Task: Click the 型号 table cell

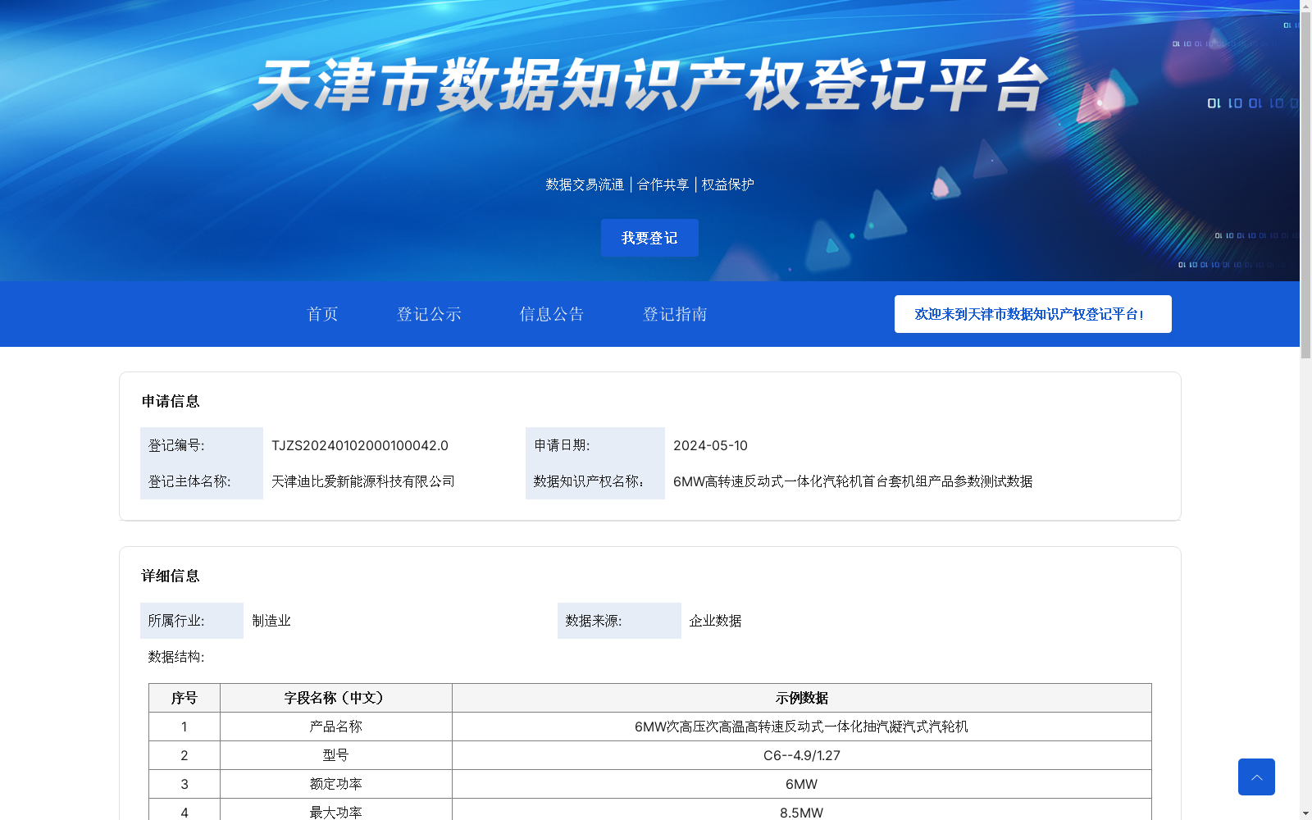Action: pyautogui.click(x=336, y=755)
